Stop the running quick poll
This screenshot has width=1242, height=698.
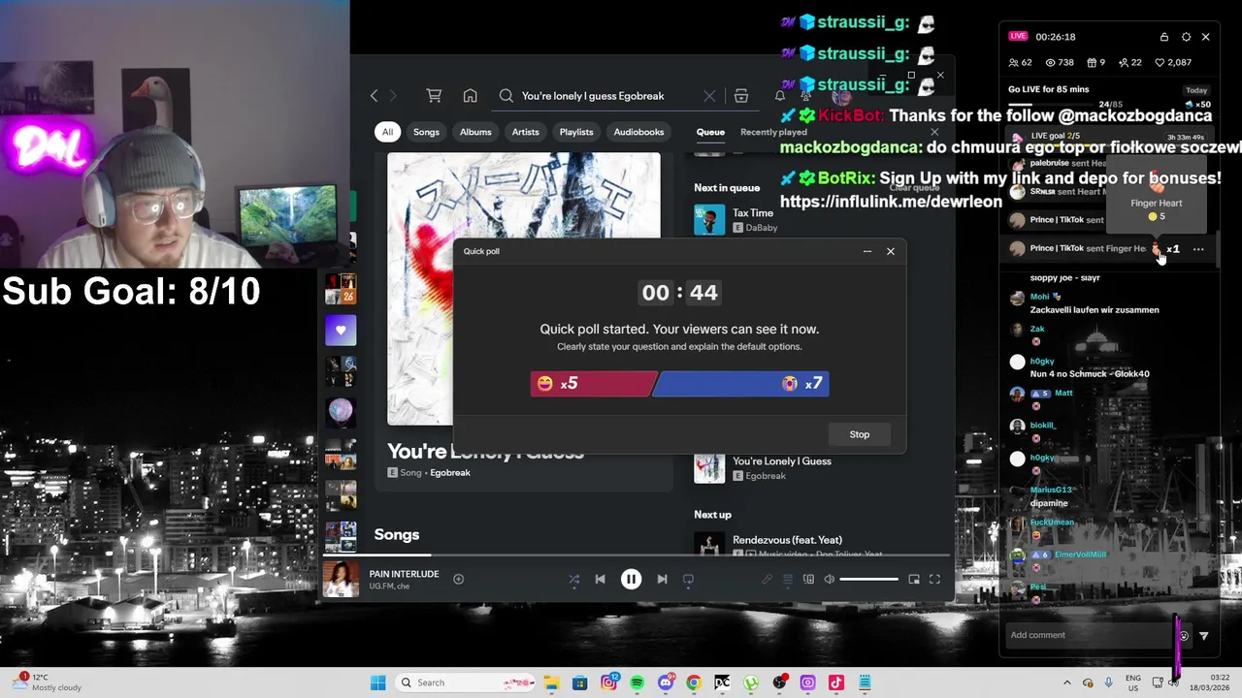pos(859,434)
